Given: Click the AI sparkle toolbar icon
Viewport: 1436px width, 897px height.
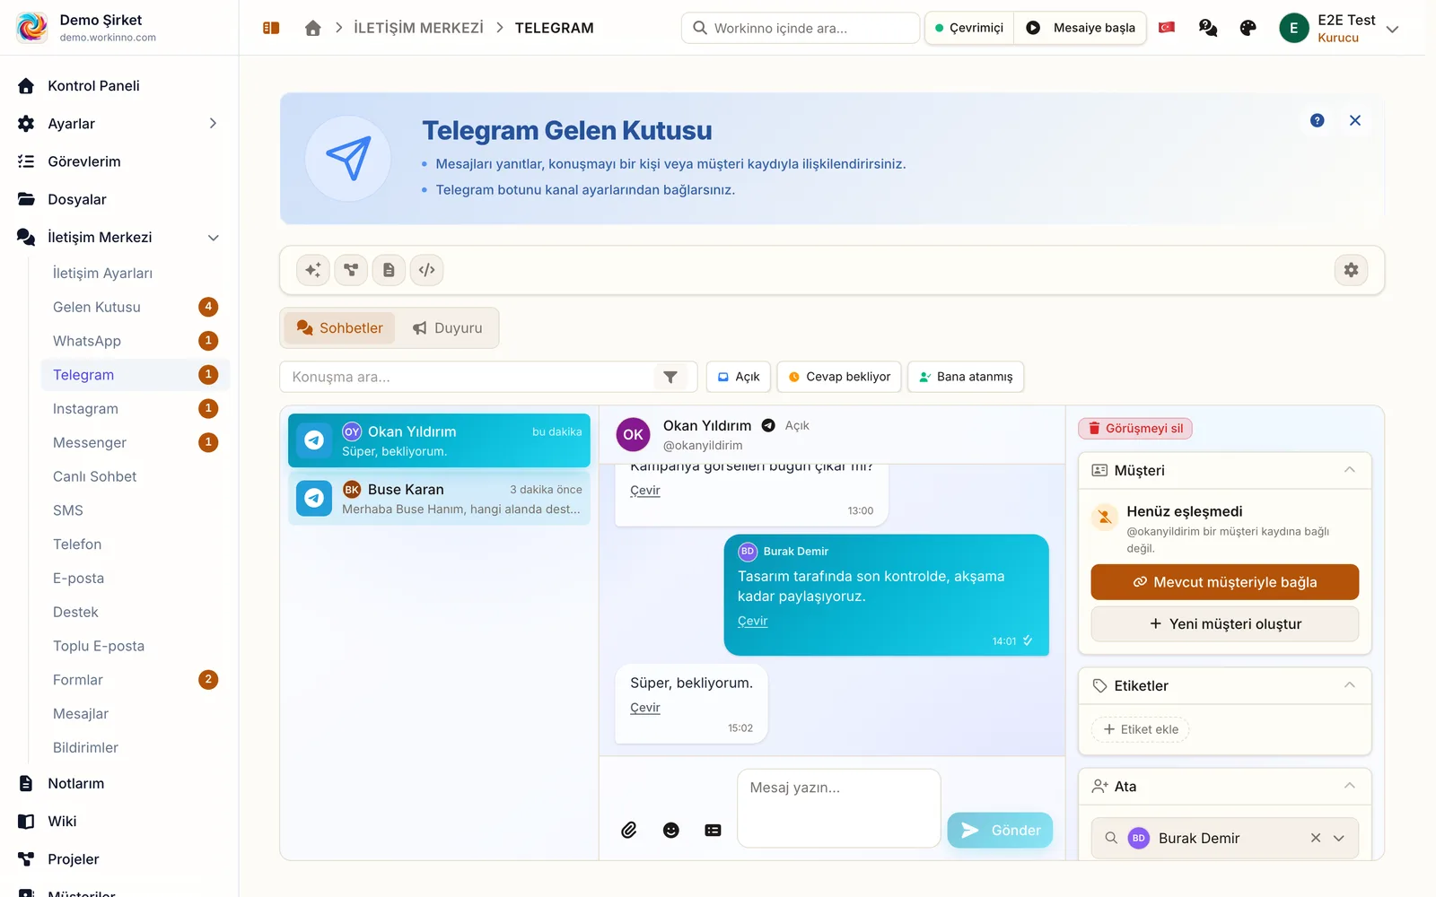Looking at the screenshot, I should (313, 270).
